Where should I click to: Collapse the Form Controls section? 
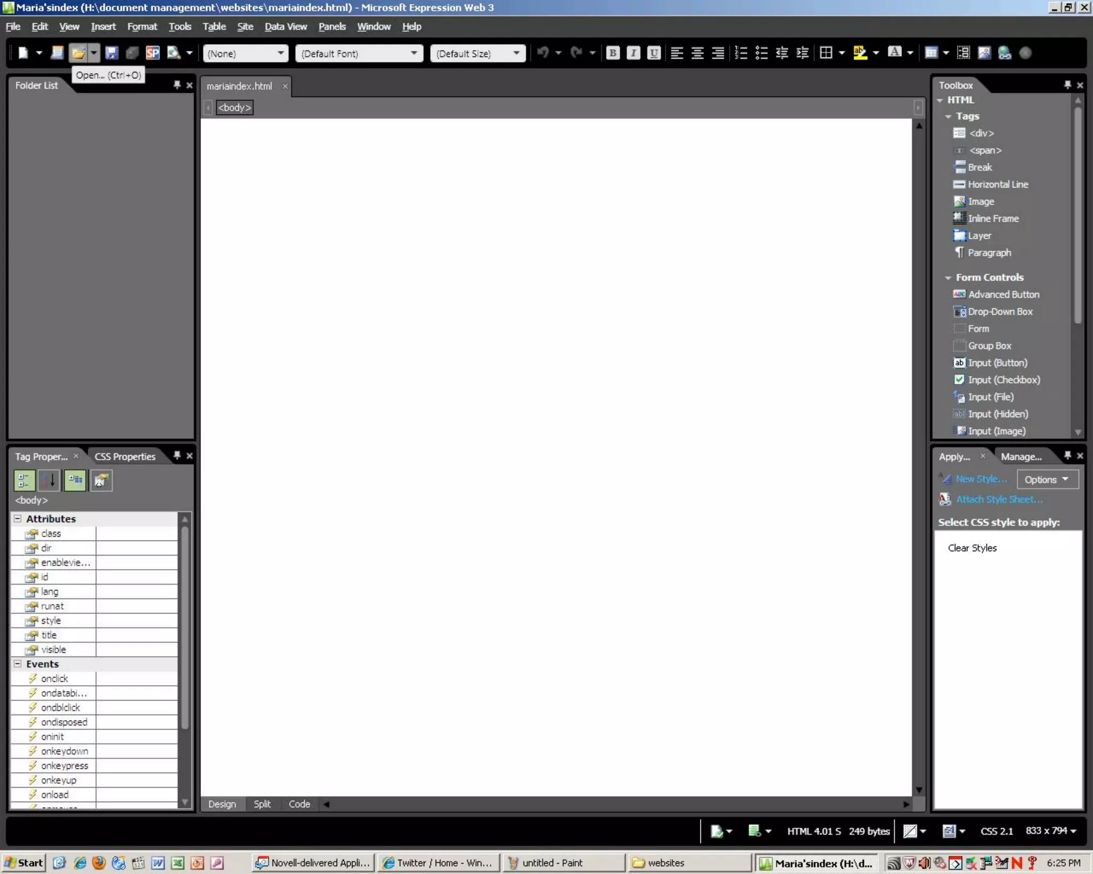click(948, 277)
